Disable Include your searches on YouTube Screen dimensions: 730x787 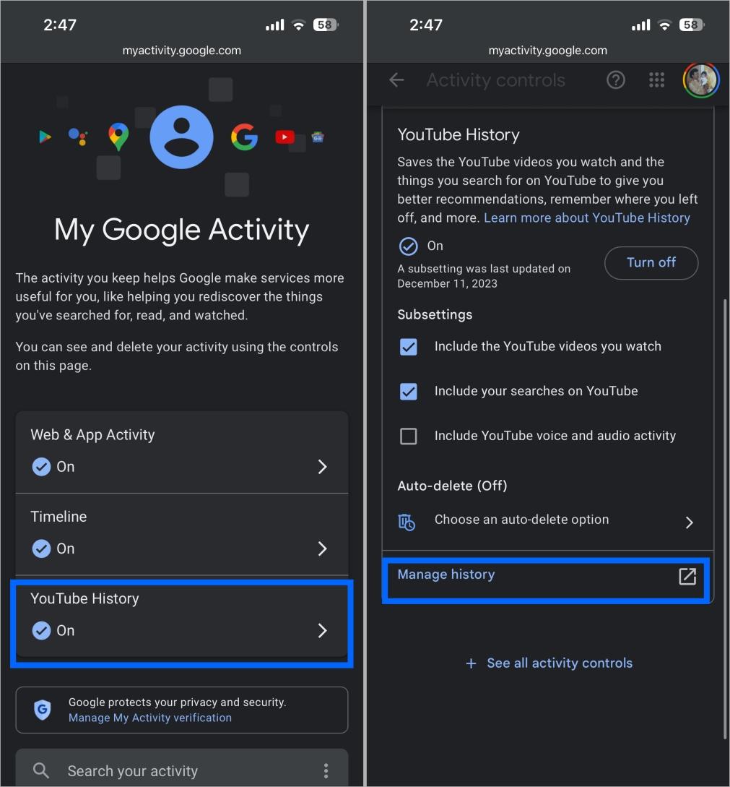[408, 391]
